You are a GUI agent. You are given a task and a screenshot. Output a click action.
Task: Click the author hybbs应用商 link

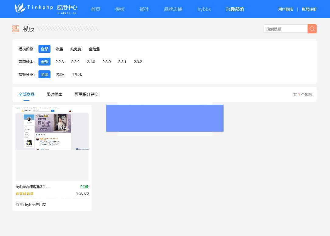click(36, 204)
